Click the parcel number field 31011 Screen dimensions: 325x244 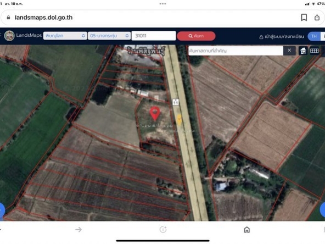[x=154, y=36]
